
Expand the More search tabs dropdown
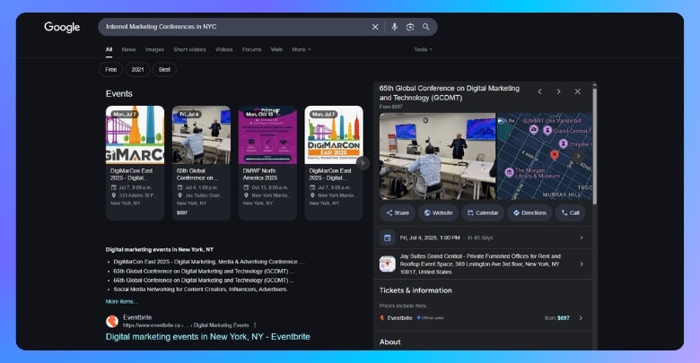coord(302,49)
